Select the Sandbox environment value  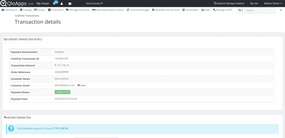(60, 52)
